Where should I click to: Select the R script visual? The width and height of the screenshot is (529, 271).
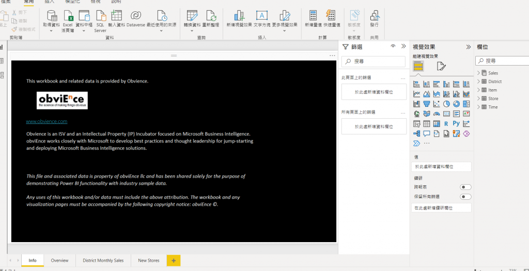446,124
